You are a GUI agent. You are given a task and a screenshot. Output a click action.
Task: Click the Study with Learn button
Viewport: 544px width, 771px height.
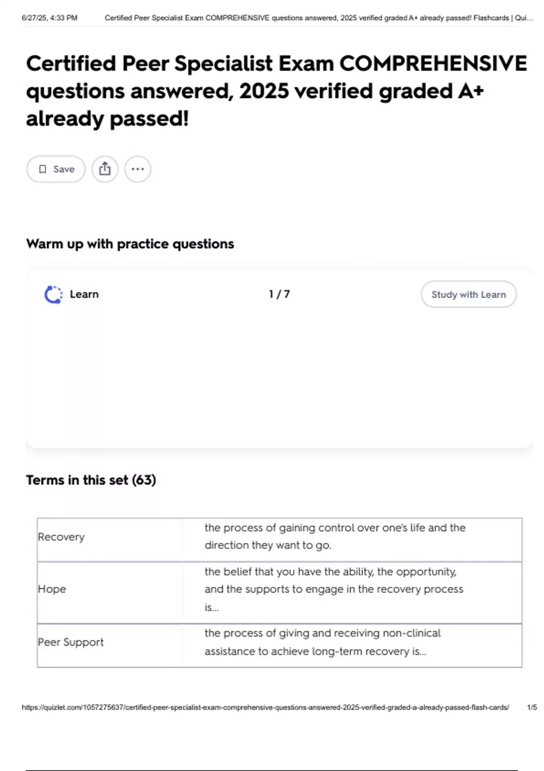pos(468,294)
